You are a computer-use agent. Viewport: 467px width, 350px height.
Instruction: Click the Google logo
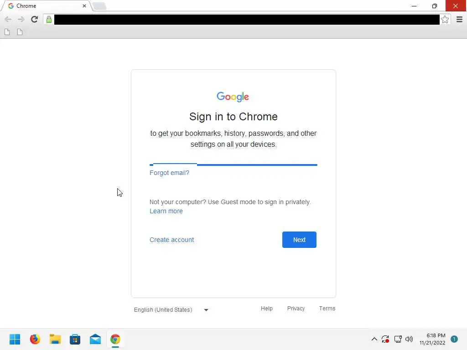coord(233,97)
